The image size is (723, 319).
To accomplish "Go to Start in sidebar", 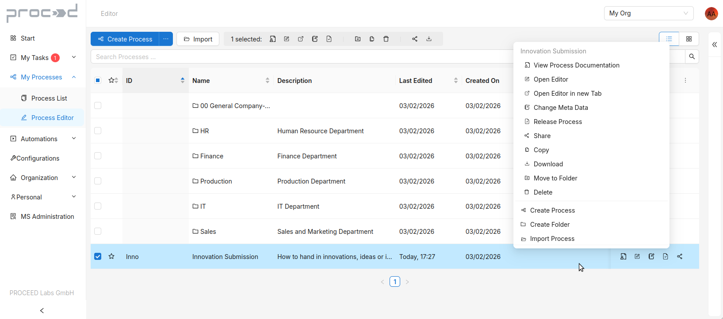I will [x=42, y=38].
